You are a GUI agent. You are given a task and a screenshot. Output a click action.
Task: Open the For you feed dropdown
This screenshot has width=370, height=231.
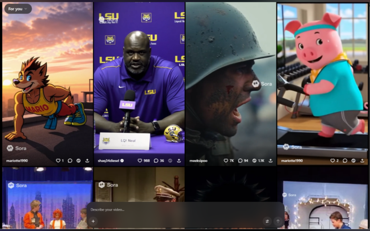pos(18,9)
